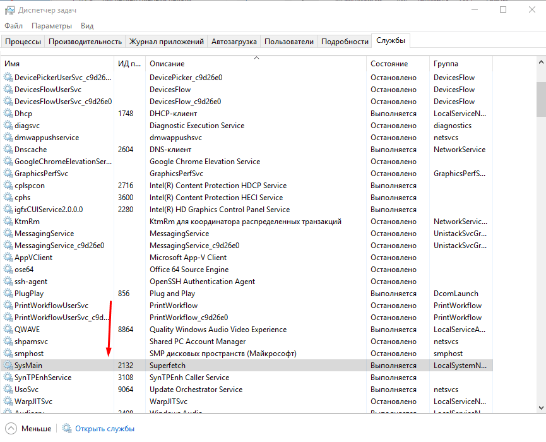
Task: Switch to the Производительность tab
Action: pos(85,42)
